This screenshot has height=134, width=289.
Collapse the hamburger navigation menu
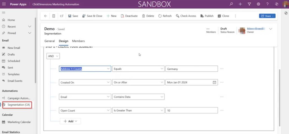(x=3, y=12)
